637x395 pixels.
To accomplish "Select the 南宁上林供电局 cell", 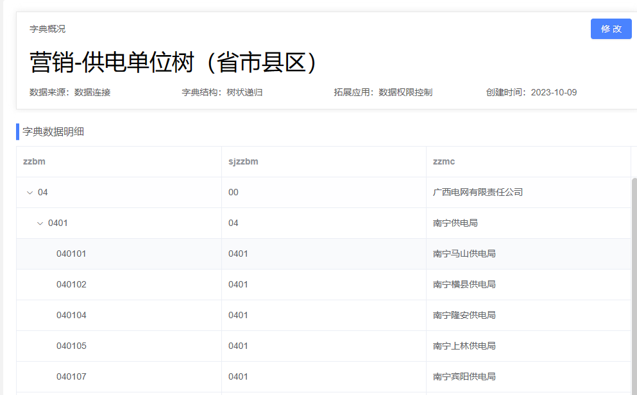I will 464,346.
